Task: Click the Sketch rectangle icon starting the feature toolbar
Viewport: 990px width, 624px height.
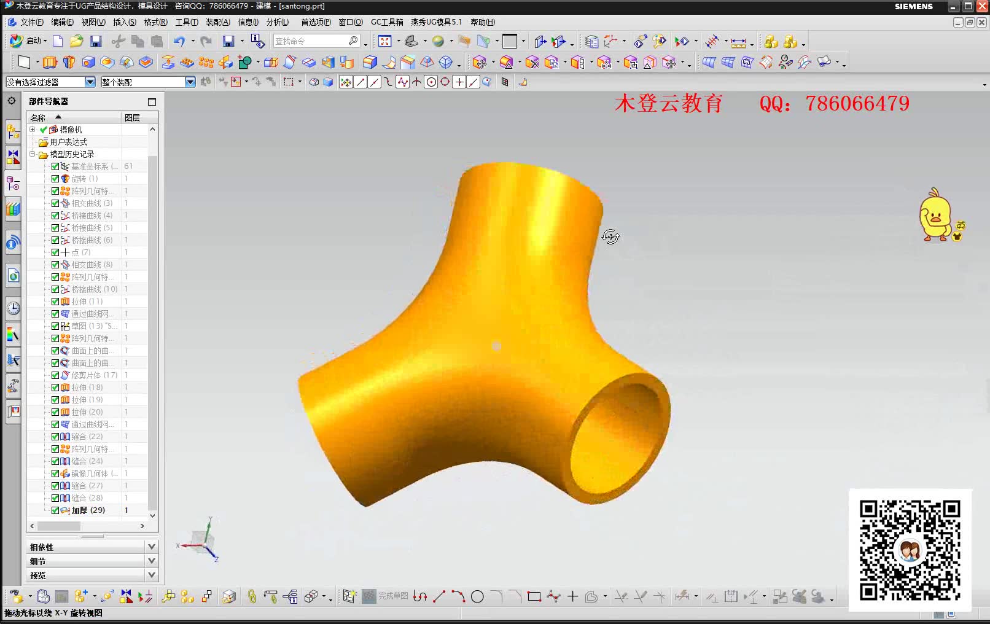Action: click(24, 62)
